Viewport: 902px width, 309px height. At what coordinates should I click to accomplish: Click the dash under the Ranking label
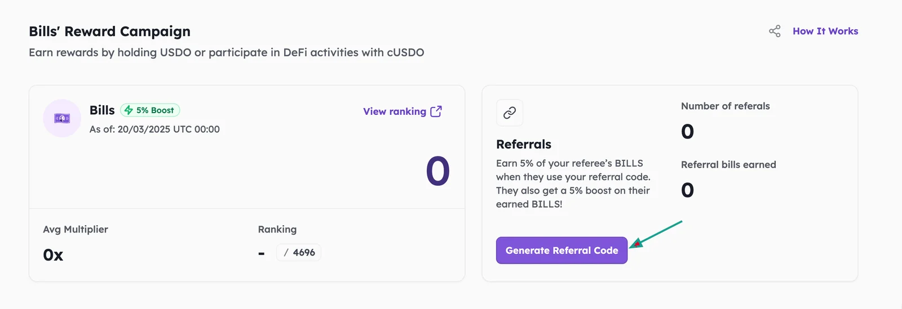pyautogui.click(x=262, y=254)
